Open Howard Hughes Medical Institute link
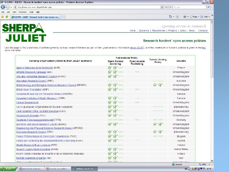This screenshot has width=229, height=172. tap(33, 149)
